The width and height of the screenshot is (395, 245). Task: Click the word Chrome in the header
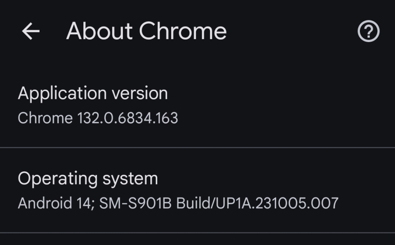[183, 31]
